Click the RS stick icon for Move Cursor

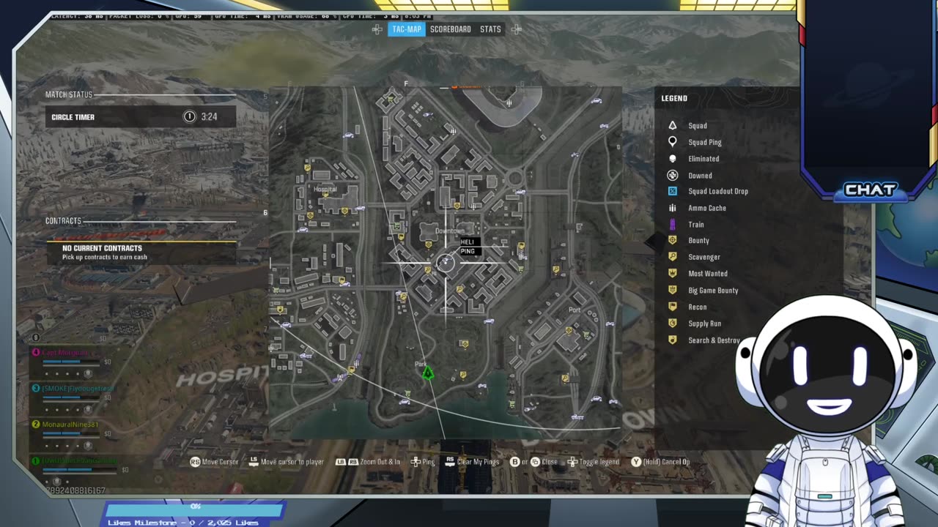pos(195,462)
